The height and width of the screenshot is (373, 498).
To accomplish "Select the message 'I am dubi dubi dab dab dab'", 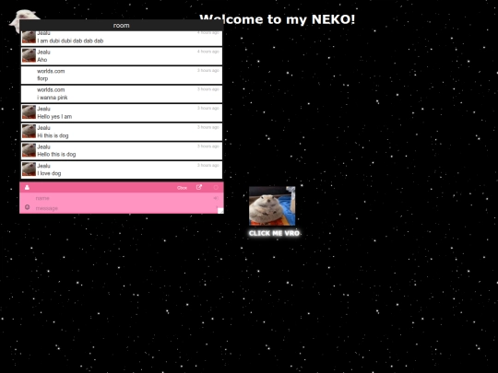I will click(x=70, y=41).
